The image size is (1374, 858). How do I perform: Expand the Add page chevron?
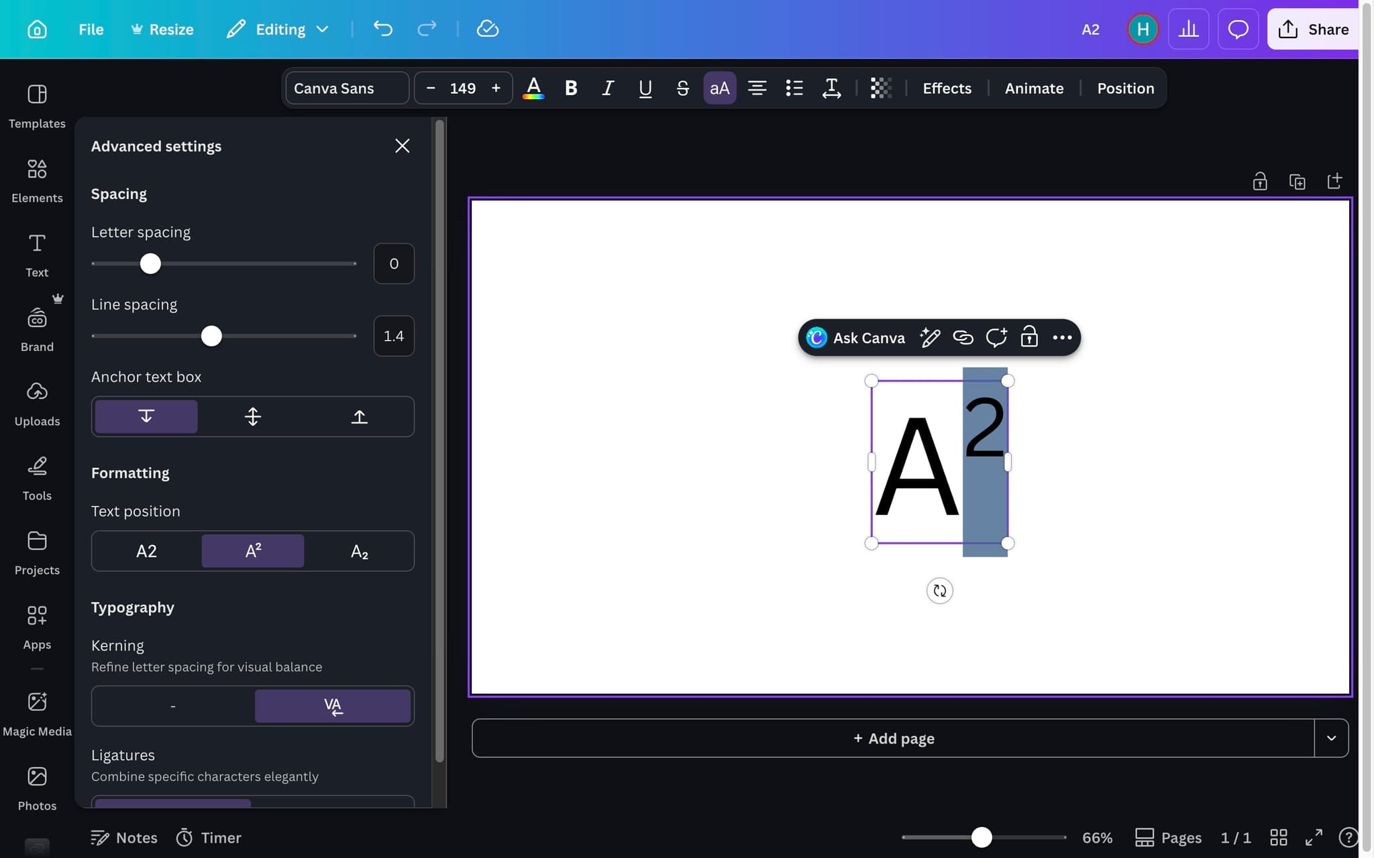tap(1331, 737)
